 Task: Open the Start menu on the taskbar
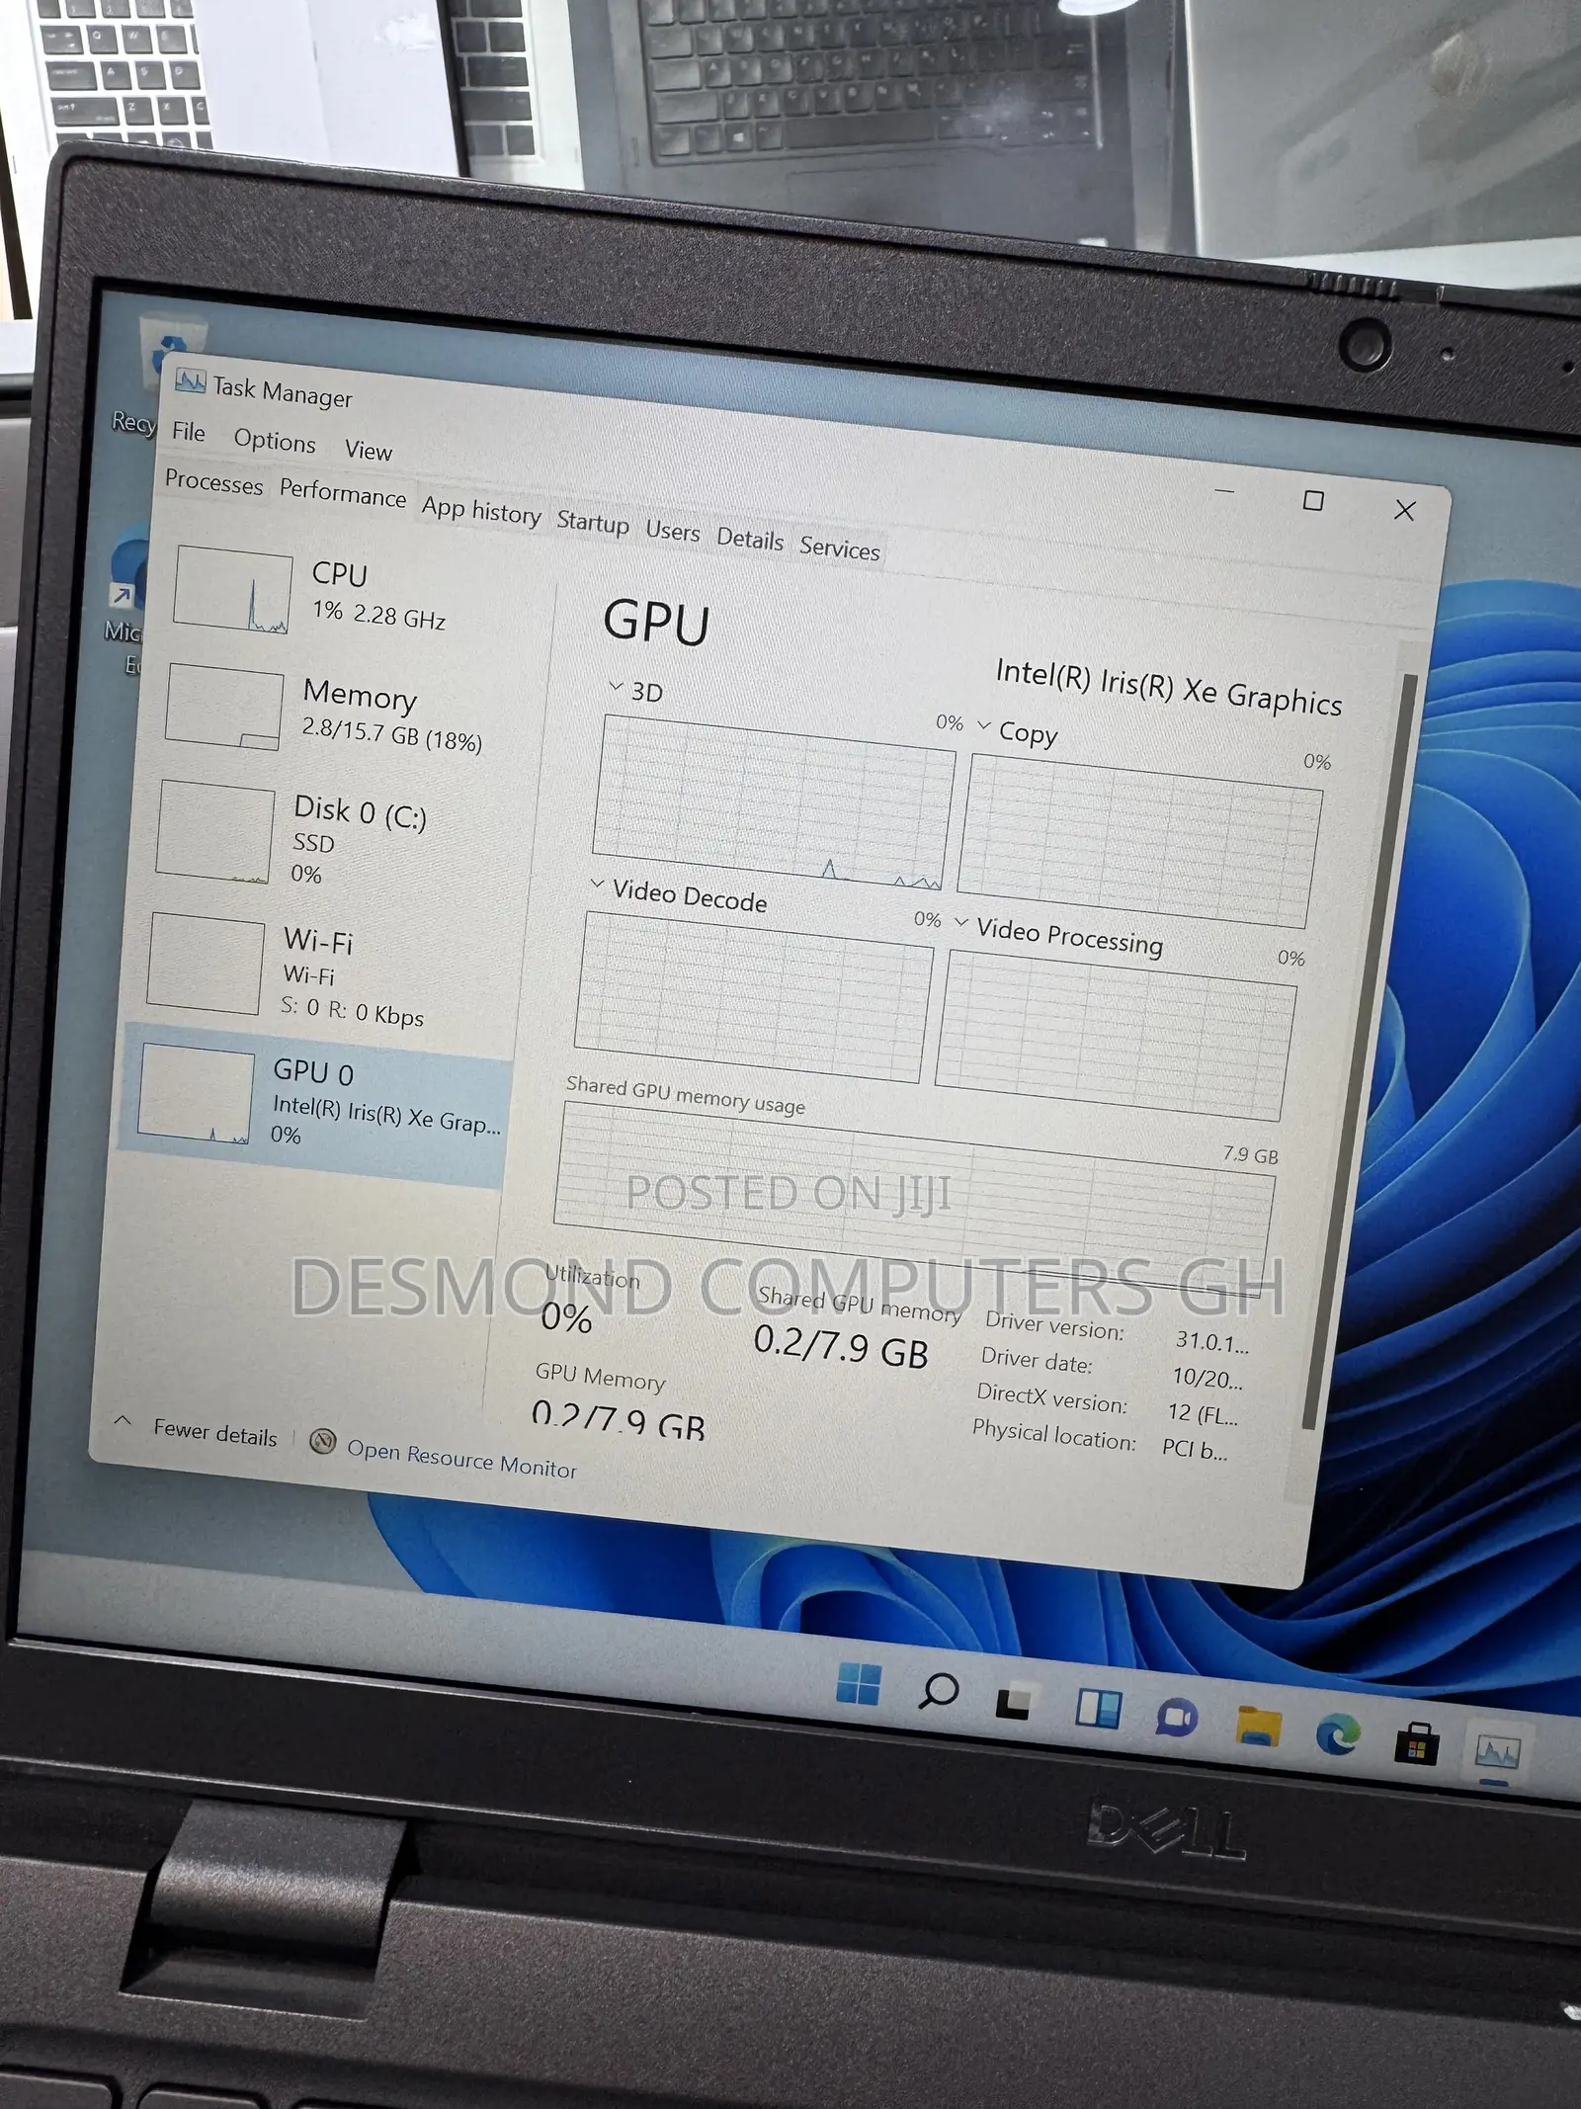point(858,1683)
